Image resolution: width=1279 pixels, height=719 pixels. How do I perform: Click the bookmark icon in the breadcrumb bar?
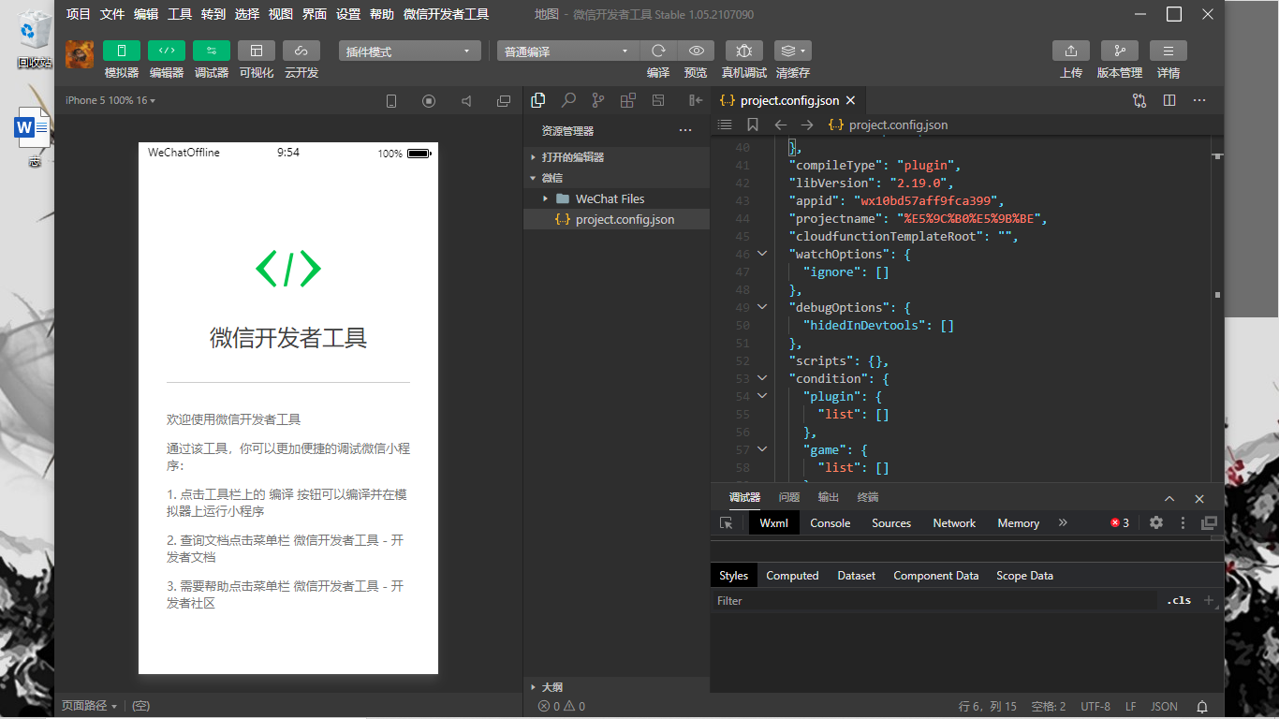[753, 125]
